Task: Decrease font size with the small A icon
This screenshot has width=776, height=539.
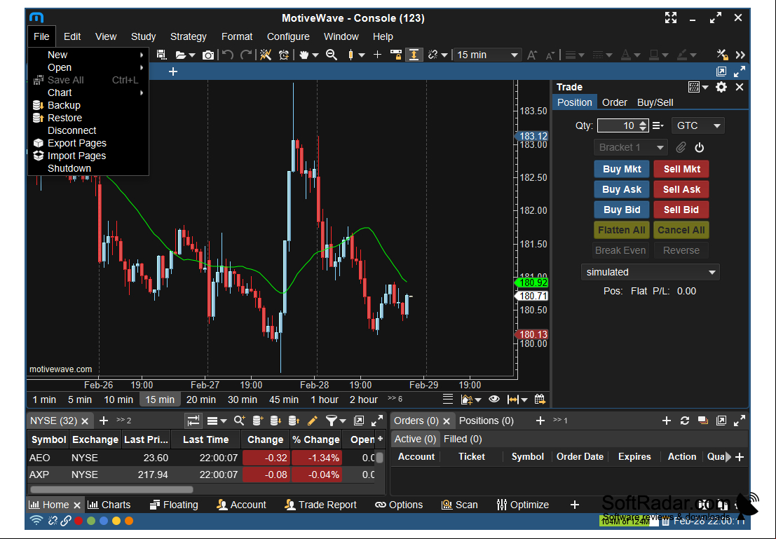Action: click(550, 55)
